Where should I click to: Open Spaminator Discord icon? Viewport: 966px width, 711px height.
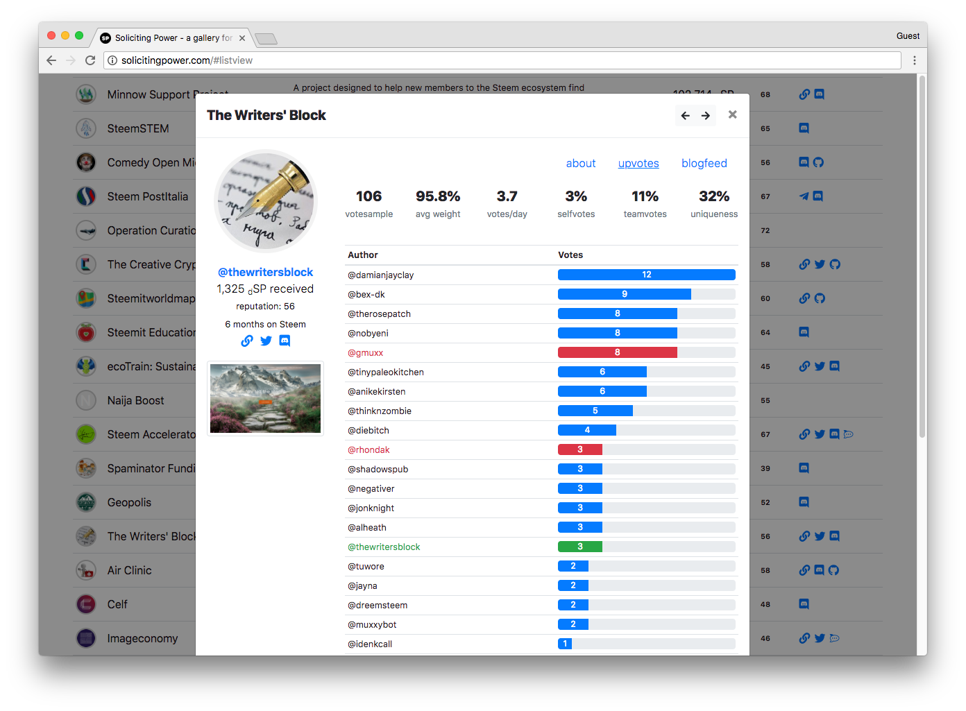(804, 468)
